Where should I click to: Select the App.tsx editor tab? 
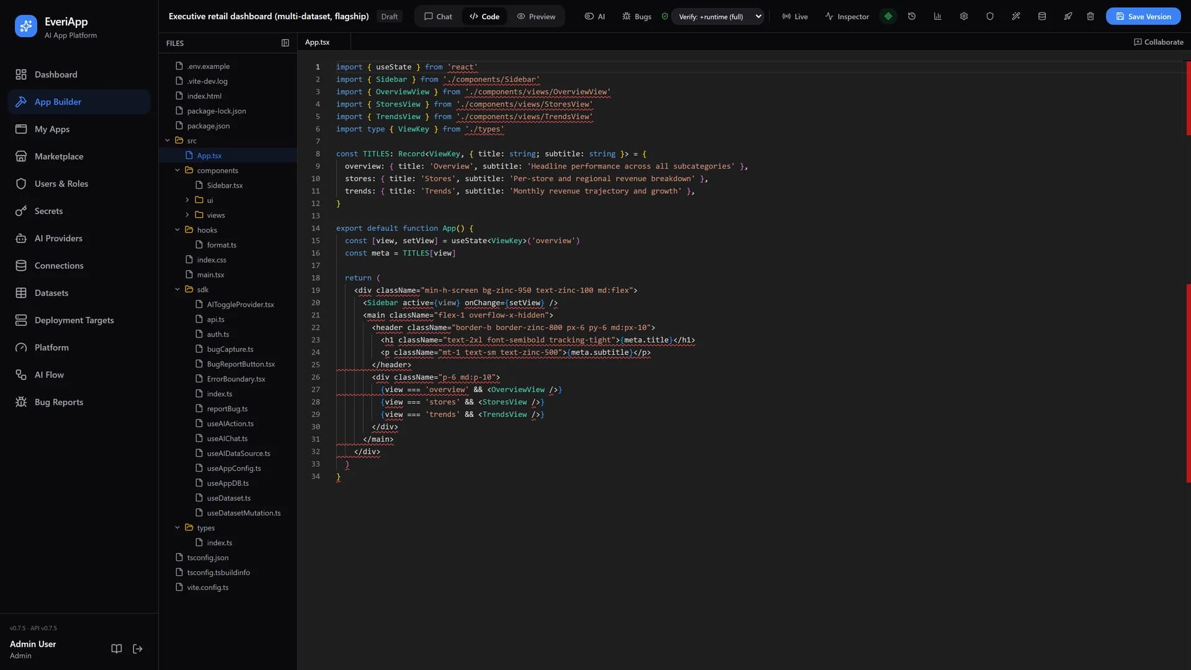[318, 42]
